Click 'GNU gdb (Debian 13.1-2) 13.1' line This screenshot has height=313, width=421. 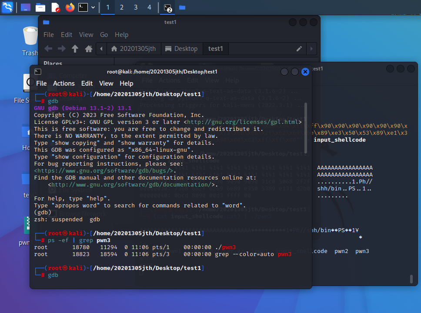click(83, 108)
